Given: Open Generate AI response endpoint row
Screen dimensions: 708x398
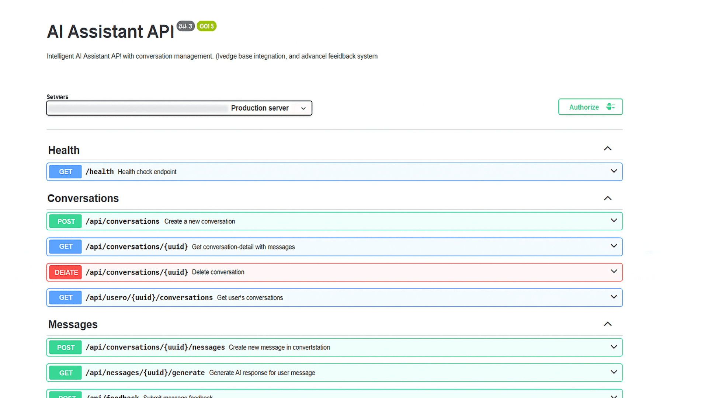Looking at the screenshot, I should click(262, 373).
